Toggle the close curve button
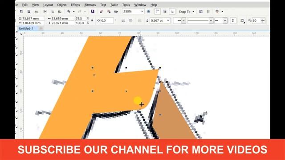The image size is (285, 160). (233, 20)
